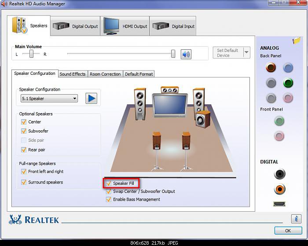Viewport: 308px width, 246px height.
Task: Click the Set Default Device button
Action: pos(228,53)
